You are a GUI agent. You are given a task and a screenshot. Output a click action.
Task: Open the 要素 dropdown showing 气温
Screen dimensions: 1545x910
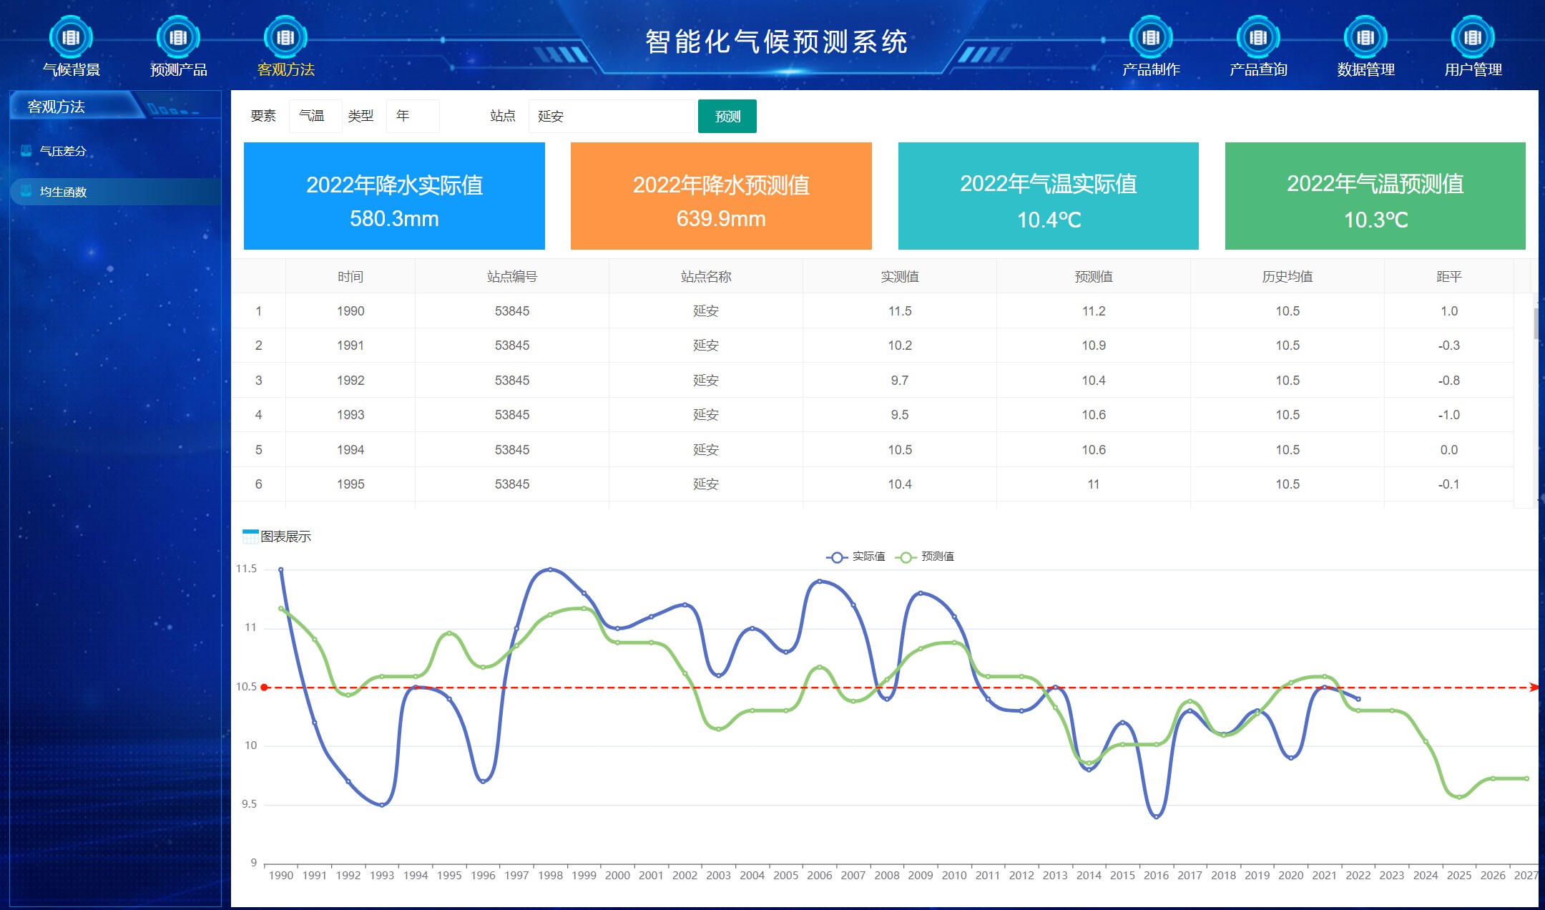click(x=315, y=116)
